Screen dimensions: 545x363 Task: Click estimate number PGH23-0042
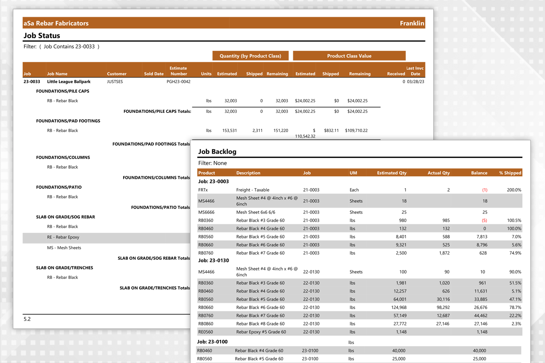[178, 81]
